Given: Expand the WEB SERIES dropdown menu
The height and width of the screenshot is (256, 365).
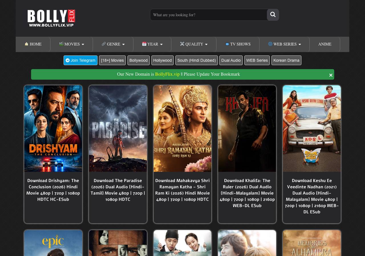Looking at the screenshot, I should 285,44.
